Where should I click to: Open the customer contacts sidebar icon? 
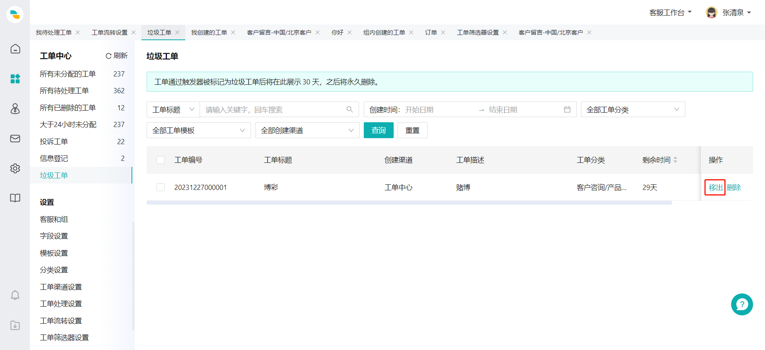pos(15,109)
